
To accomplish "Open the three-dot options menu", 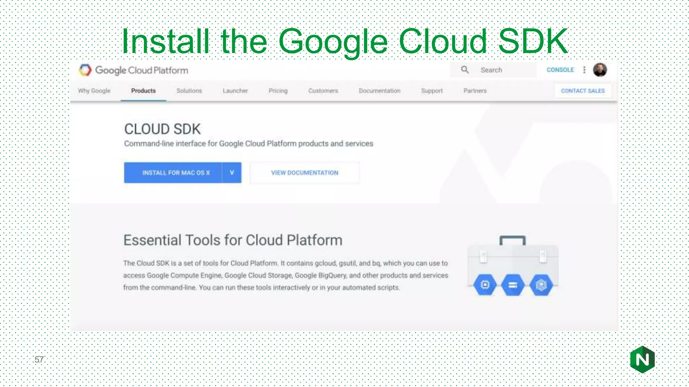I will pos(584,70).
